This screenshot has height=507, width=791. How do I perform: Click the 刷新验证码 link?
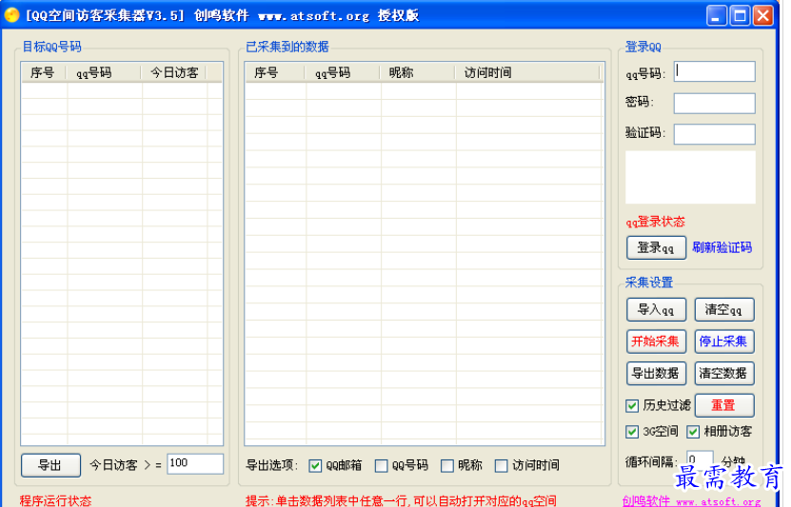pyautogui.click(x=722, y=247)
